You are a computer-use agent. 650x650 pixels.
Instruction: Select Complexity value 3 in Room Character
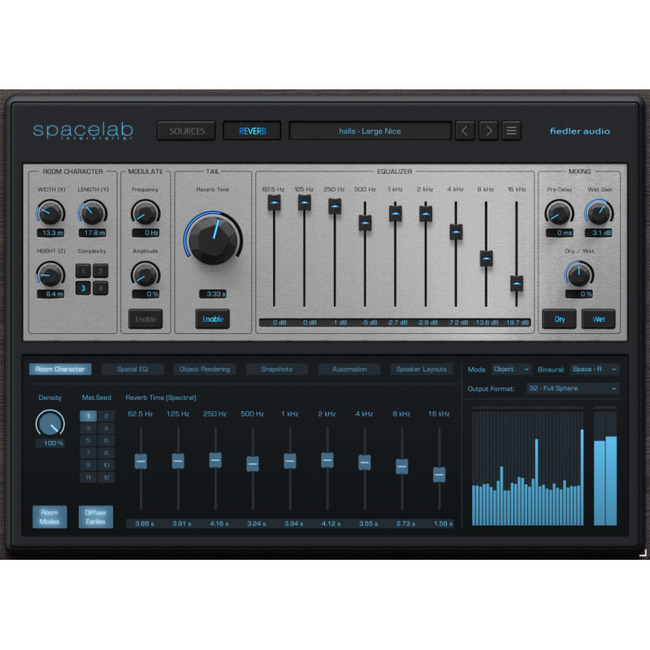[x=84, y=286]
